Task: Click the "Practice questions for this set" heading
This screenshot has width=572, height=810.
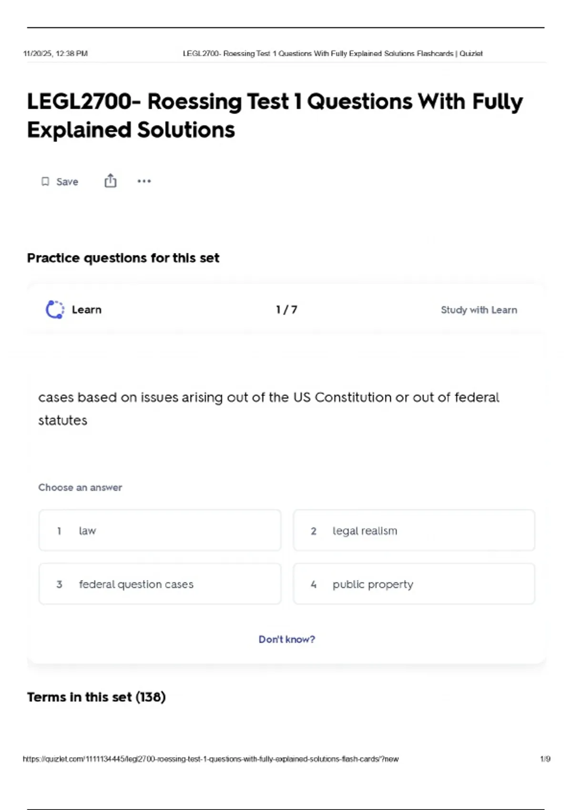Action: coord(123,258)
